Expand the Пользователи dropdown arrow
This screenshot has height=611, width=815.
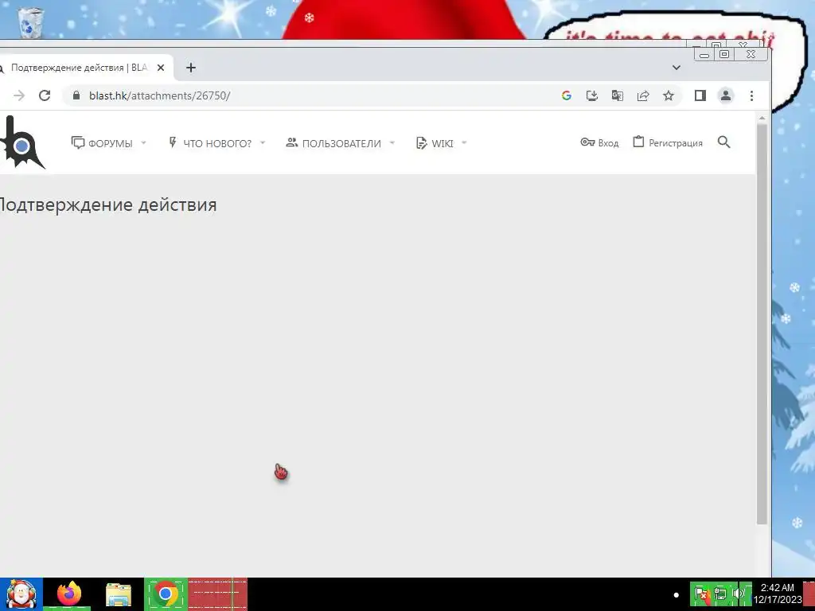click(x=392, y=143)
